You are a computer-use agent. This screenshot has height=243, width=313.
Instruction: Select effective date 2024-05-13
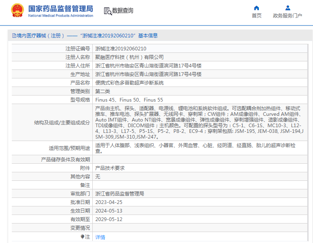[x=109, y=211]
